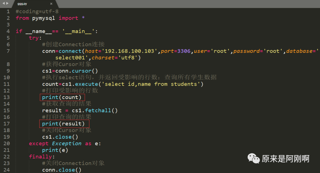Click the 'charset' argument name
This screenshot has height=173, width=320.
pyautogui.click(x=103, y=58)
